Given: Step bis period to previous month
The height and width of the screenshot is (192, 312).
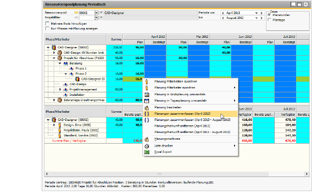Looking at the screenshot, I should tap(223, 18).
